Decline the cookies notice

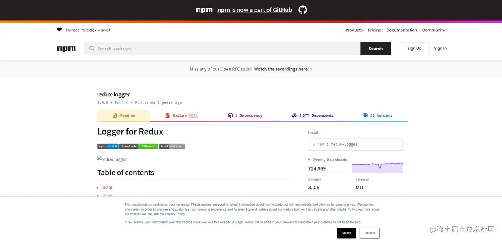point(370,233)
